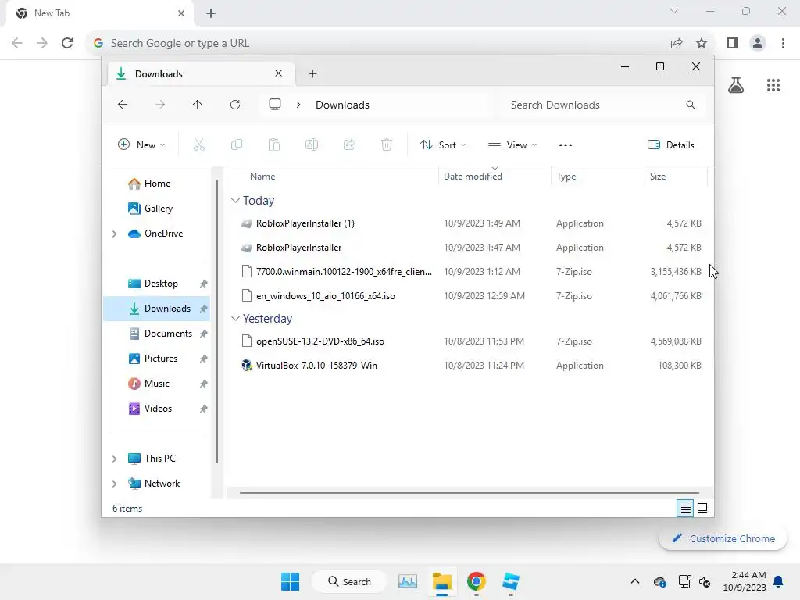Screen dimensions: 800x600
Task: Select the Downloads tab in Explorer
Action: pos(202,74)
